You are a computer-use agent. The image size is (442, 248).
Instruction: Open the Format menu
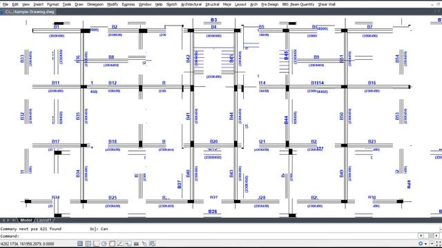52,4
